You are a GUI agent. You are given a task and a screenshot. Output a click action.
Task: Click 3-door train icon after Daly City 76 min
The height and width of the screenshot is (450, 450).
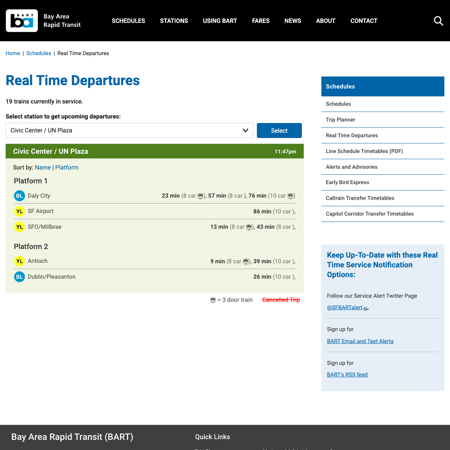point(291,196)
